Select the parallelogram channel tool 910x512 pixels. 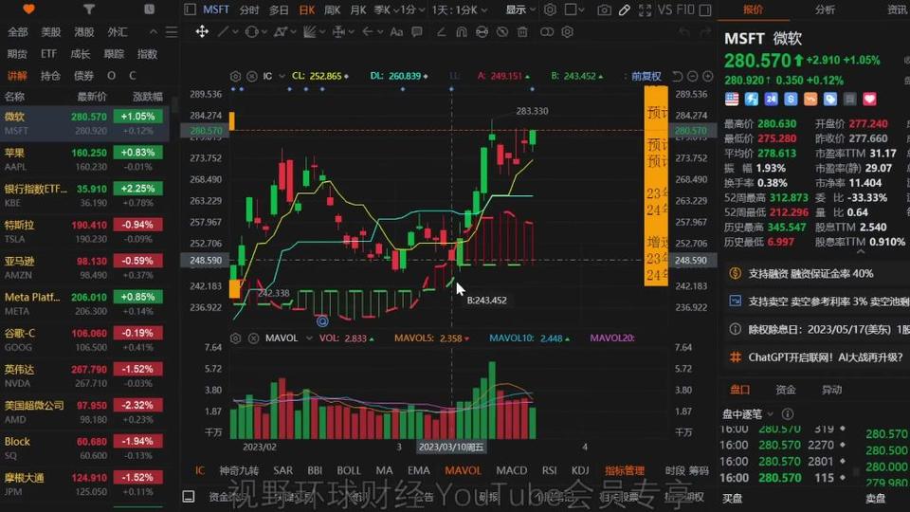pos(281,32)
